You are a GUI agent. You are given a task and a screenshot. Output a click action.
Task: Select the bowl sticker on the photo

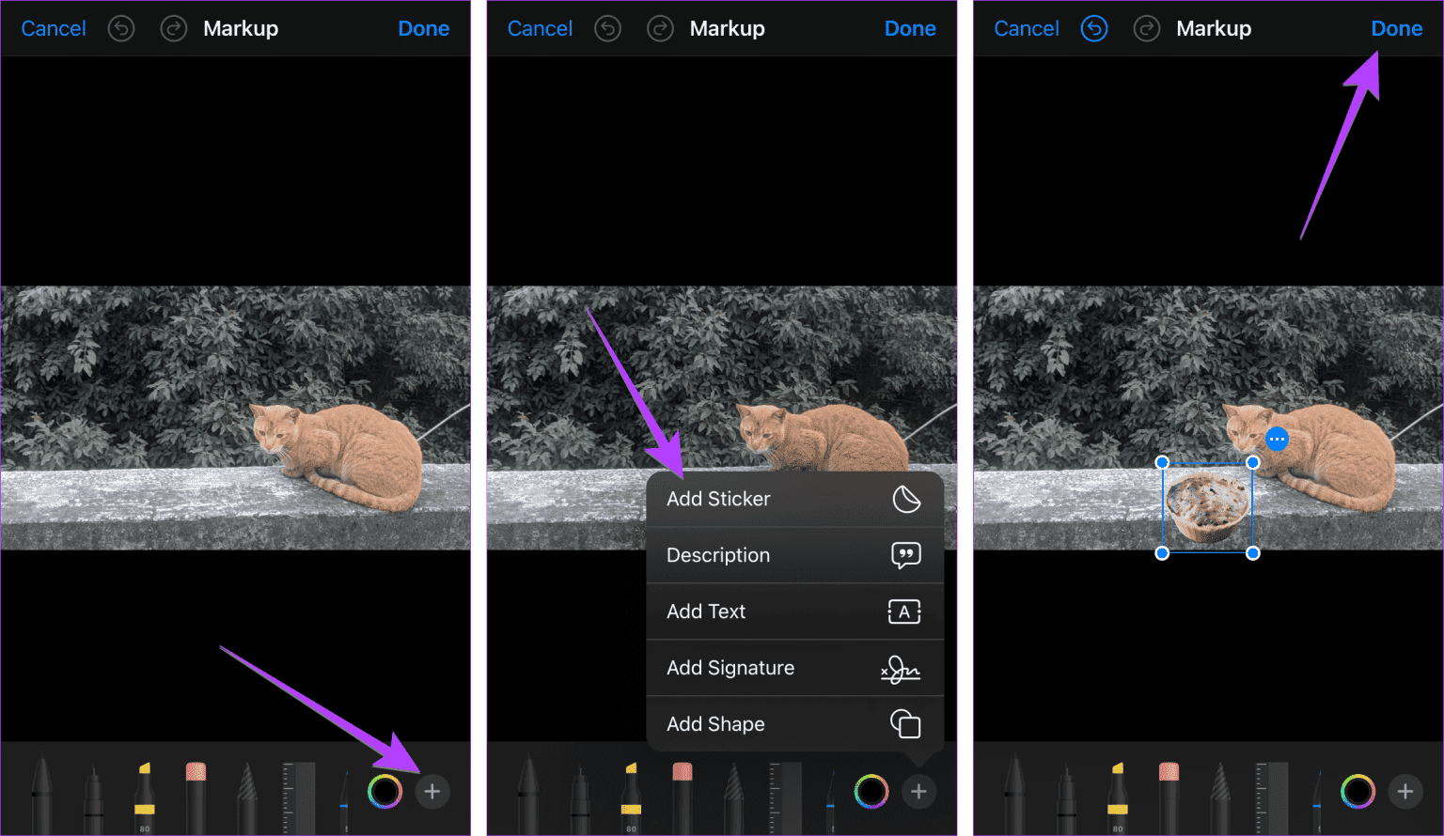pos(1207,508)
